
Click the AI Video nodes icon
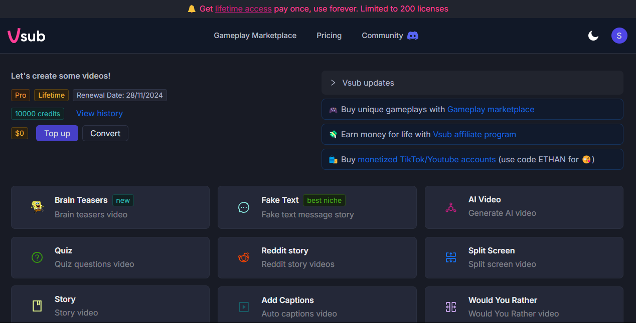pyautogui.click(x=450, y=207)
